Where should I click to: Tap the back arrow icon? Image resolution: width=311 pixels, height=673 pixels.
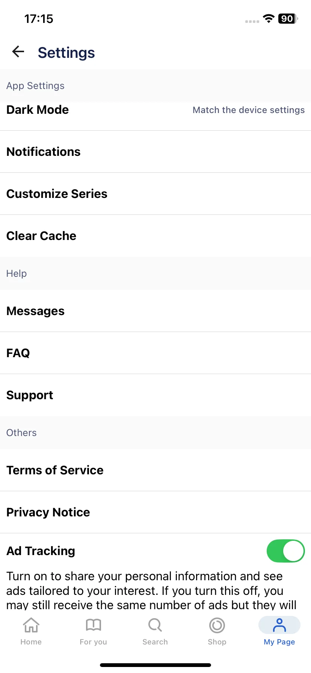click(18, 51)
